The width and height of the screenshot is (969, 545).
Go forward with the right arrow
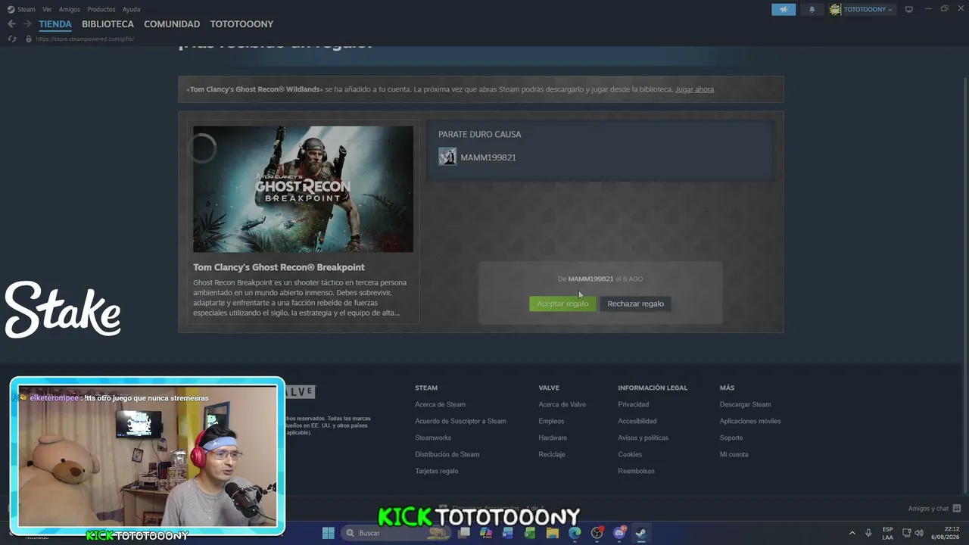click(x=27, y=24)
